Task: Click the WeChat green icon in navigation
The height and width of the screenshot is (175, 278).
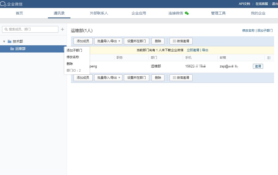Action: [x=187, y=13]
